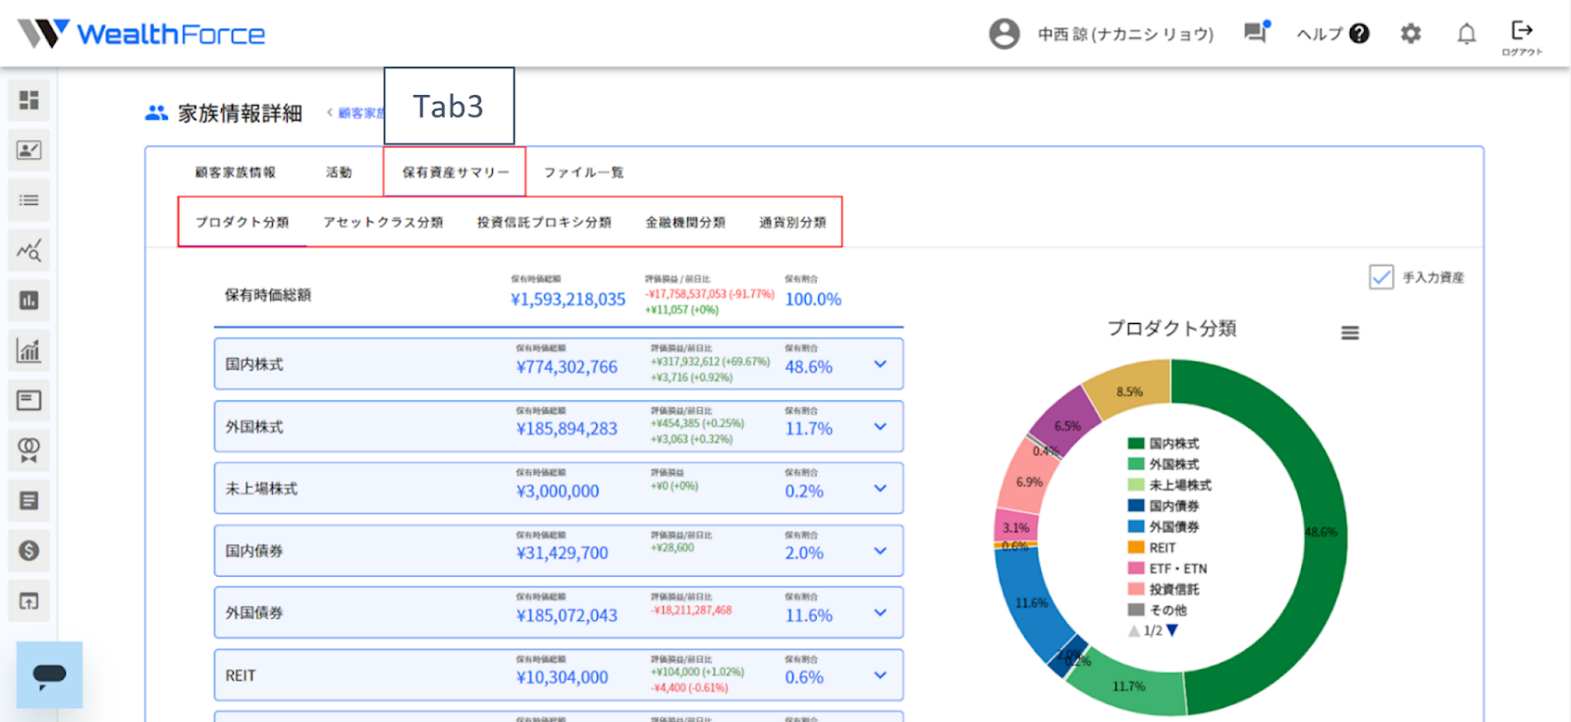
Task: Click the amount ¥3,000,000
Action: coord(558,491)
